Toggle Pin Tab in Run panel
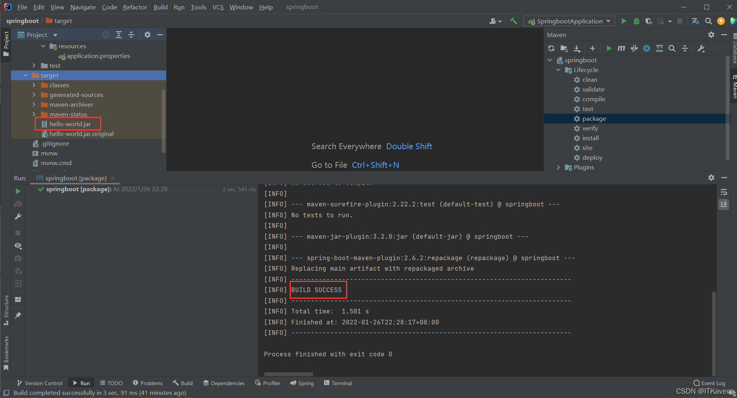Screen dimensions: 737x398 18,315
